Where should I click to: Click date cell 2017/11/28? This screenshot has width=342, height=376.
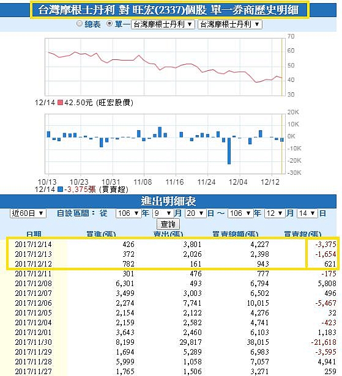tap(34, 361)
